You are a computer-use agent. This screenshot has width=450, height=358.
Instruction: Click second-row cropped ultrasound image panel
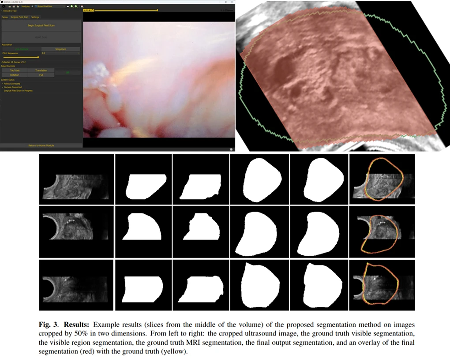pos(76,232)
